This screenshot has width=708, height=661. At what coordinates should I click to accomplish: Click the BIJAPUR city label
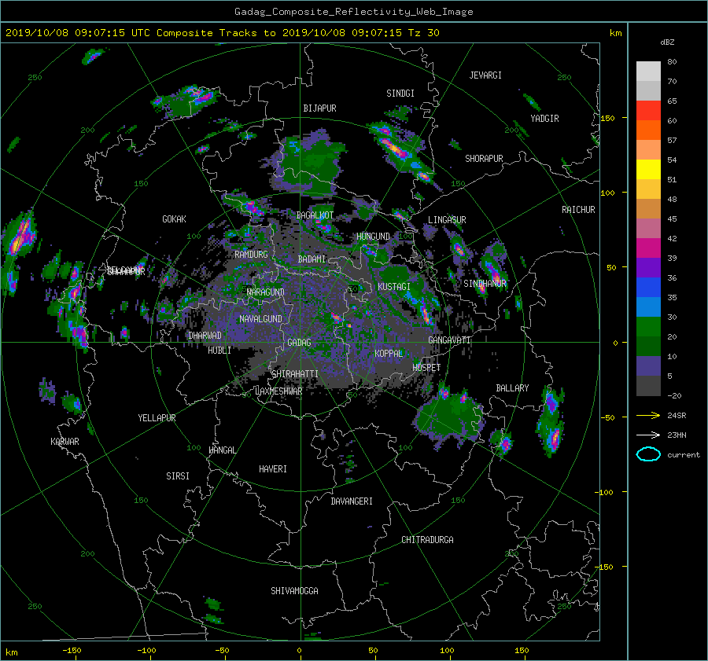(319, 108)
